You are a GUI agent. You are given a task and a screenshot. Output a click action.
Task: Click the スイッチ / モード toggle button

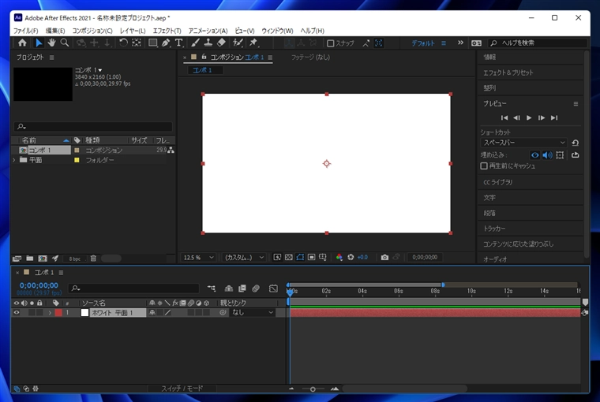point(182,389)
